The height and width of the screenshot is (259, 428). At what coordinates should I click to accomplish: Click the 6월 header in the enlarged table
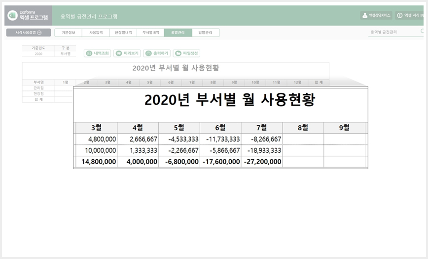click(x=220, y=128)
